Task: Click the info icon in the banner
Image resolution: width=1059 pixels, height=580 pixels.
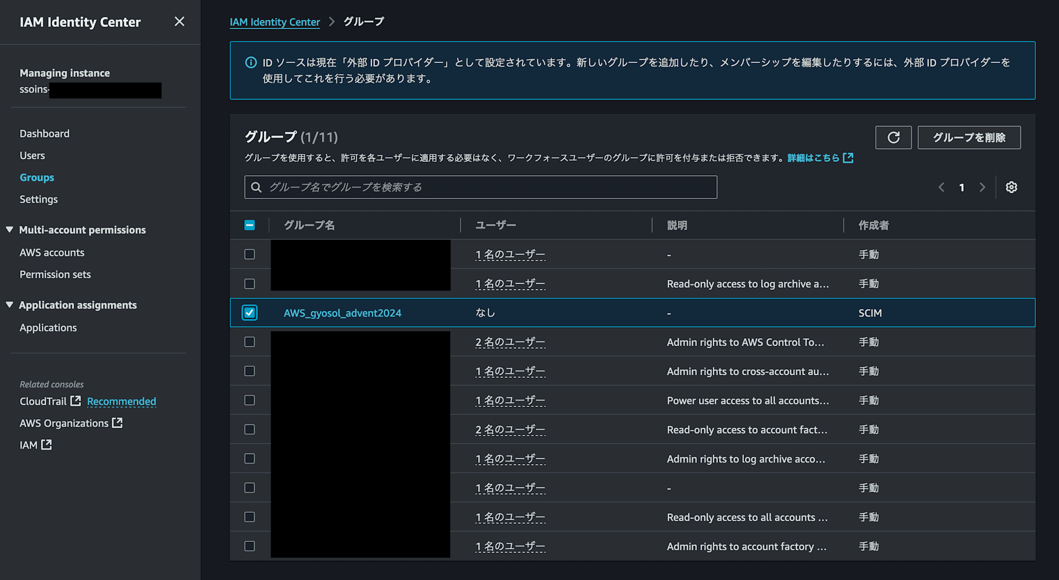Action: pos(251,62)
